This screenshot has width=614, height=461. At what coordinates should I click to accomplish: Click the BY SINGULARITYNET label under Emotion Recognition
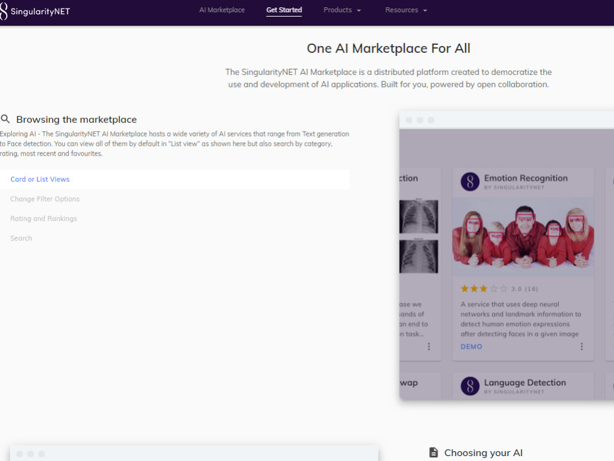[514, 187]
